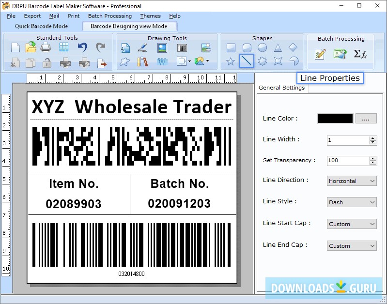Open a file with the folder icon

pyautogui.click(x=31, y=47)
